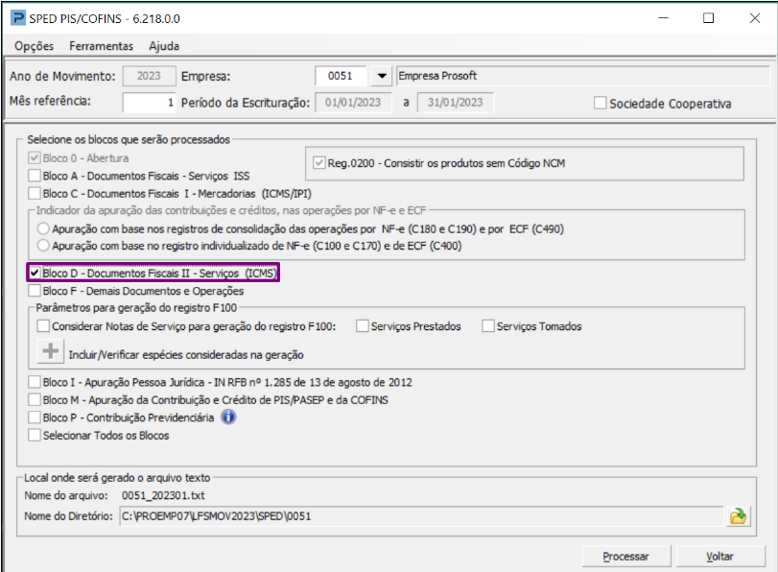Click the file name 0051_202301.txt

[x=163, y=495]
